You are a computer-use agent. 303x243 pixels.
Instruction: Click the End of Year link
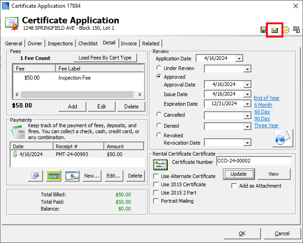point(266,98)
